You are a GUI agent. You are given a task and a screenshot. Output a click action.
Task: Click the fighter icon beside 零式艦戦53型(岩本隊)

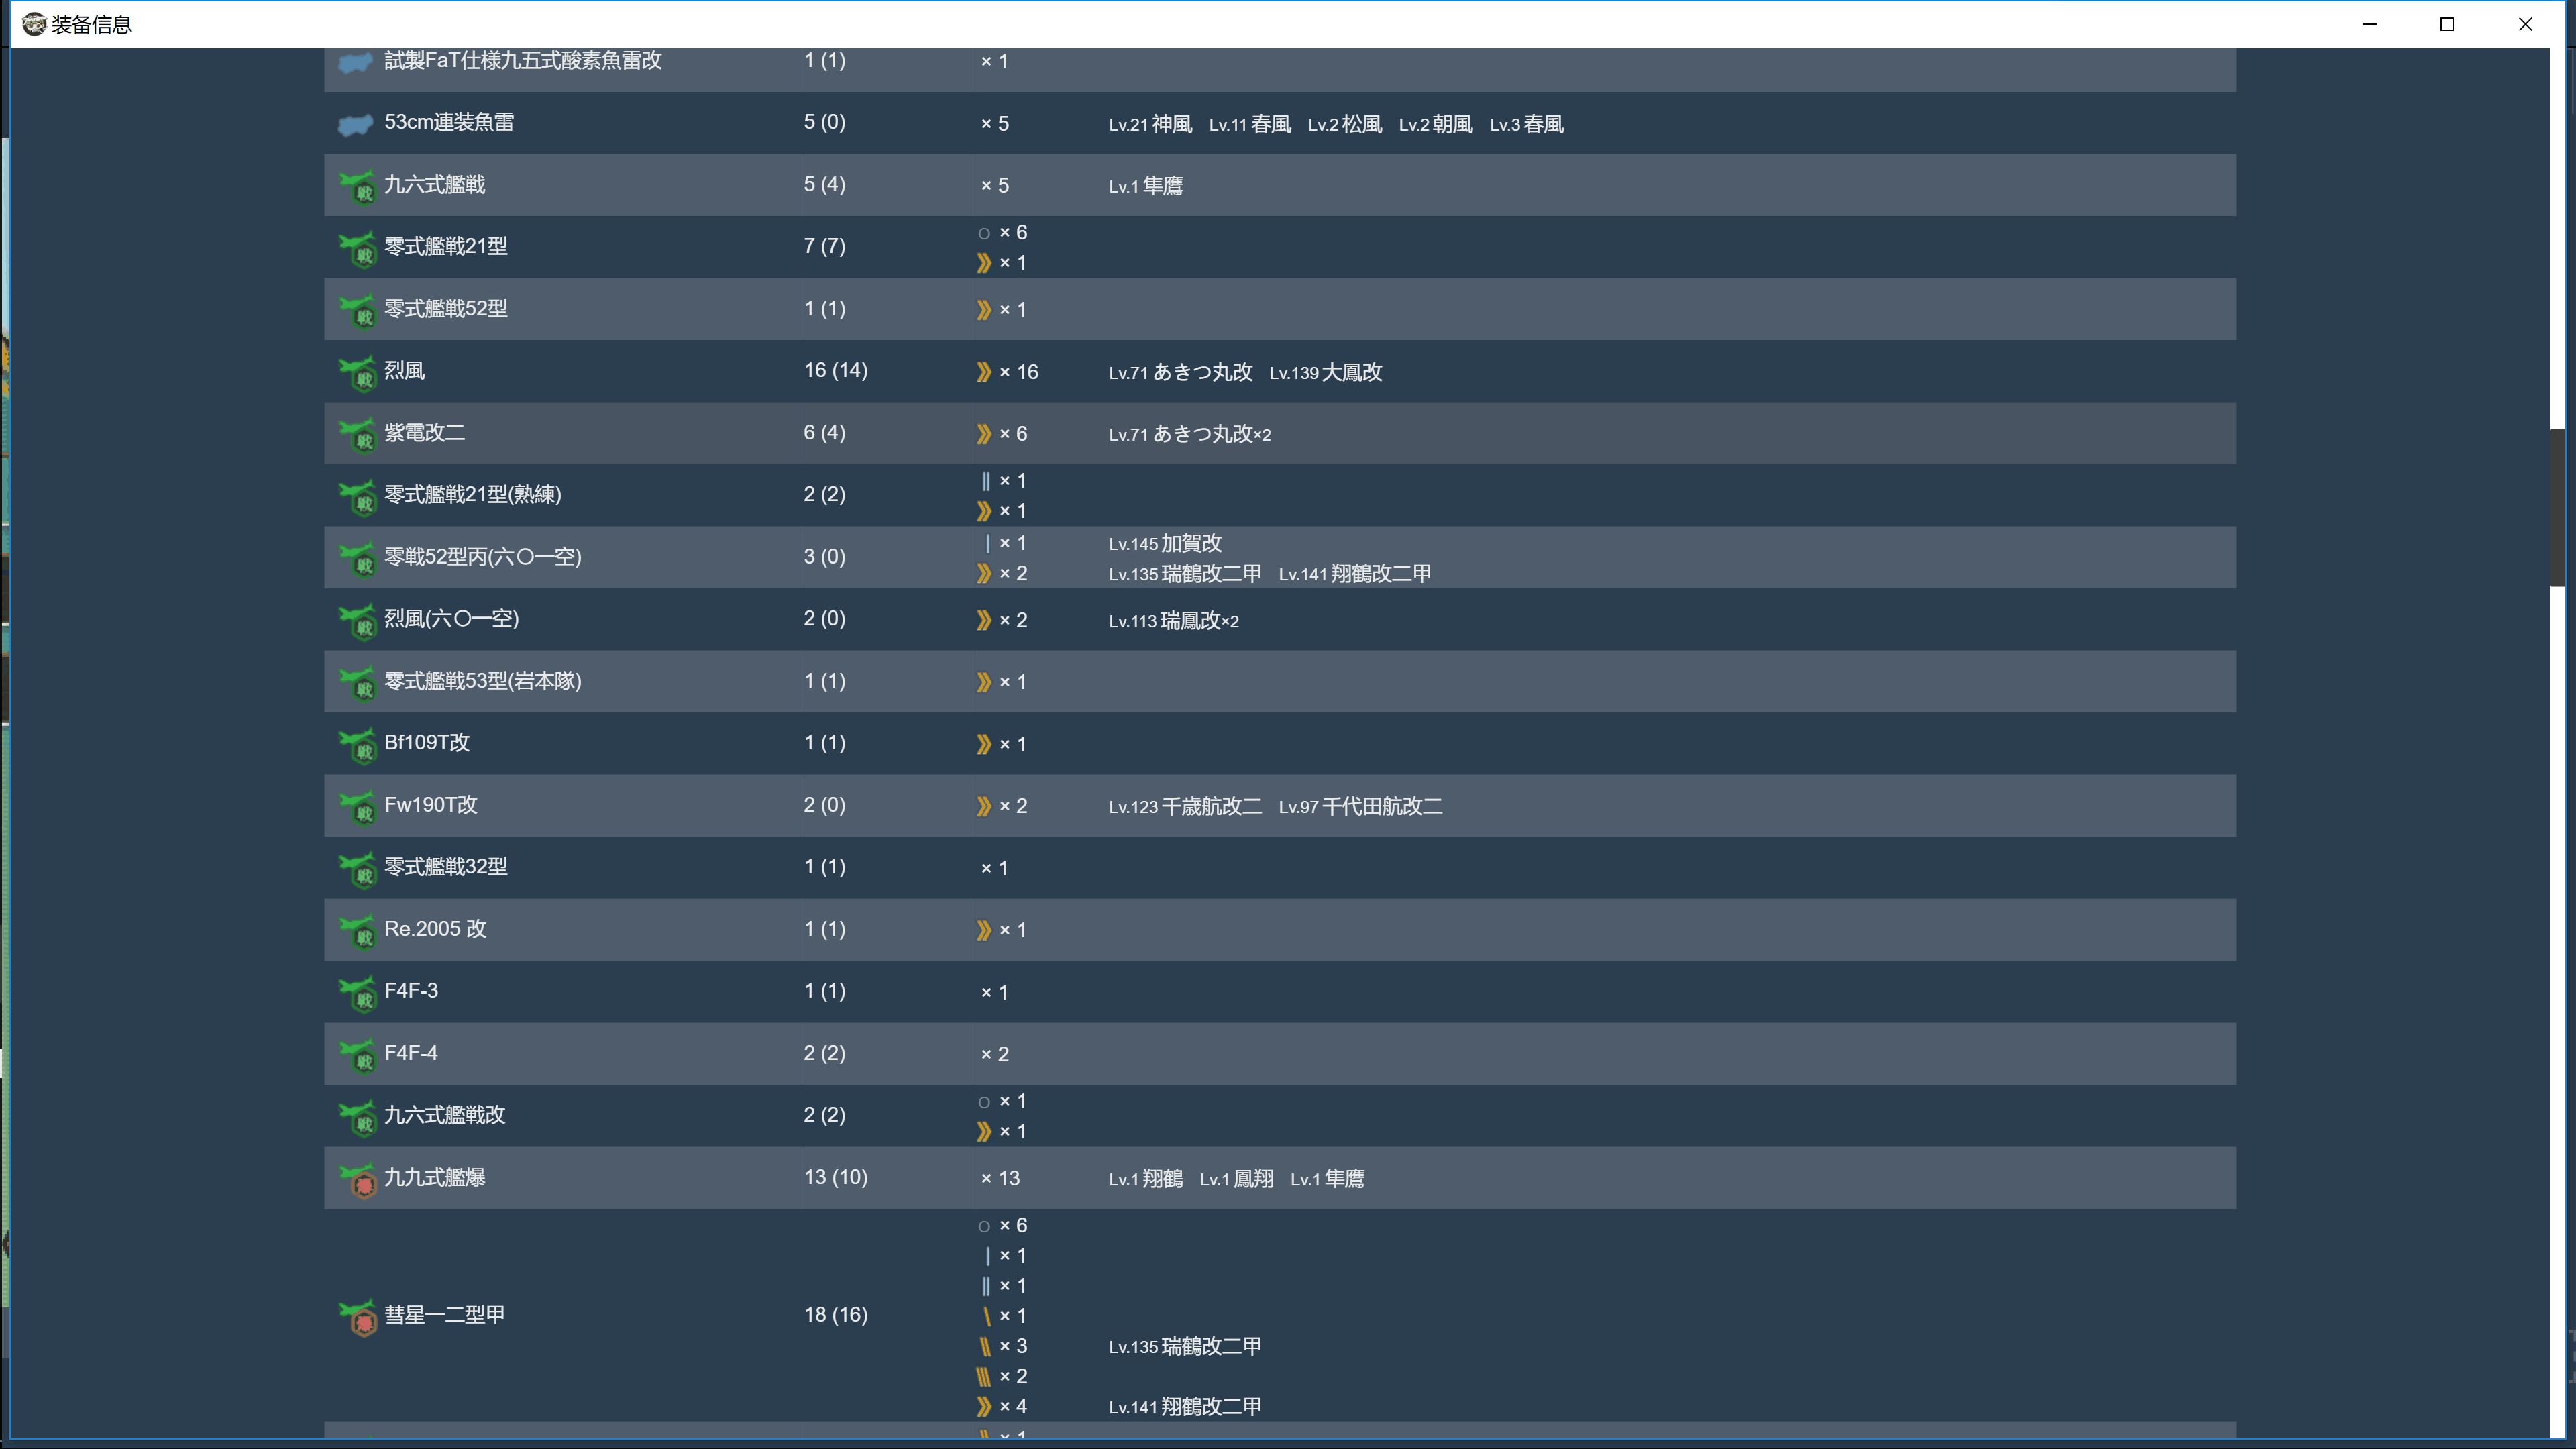click(357, 683)
